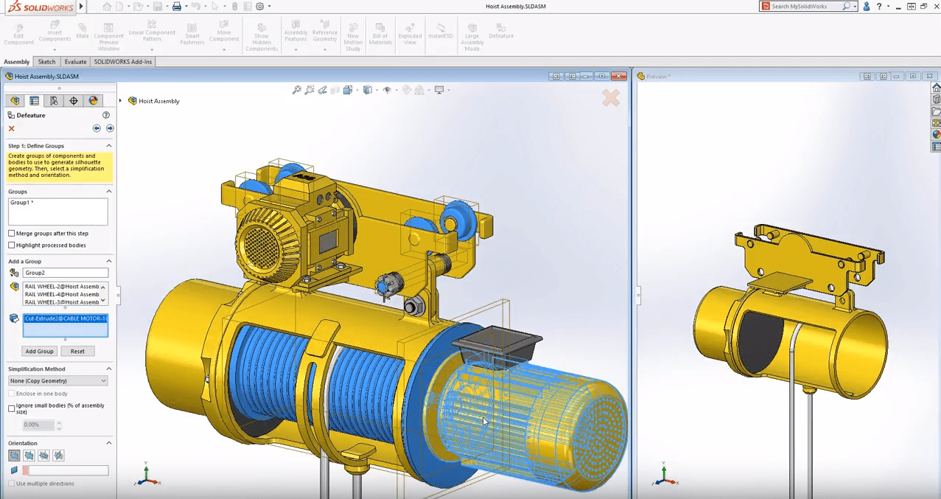Image resolution: width=941 pixels, height=499 pixels.
Task: Click the Defeature ribbon command
Action: click(501, 31)
